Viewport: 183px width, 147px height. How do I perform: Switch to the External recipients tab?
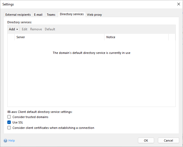pyautogui.click(x=18, y=15)
